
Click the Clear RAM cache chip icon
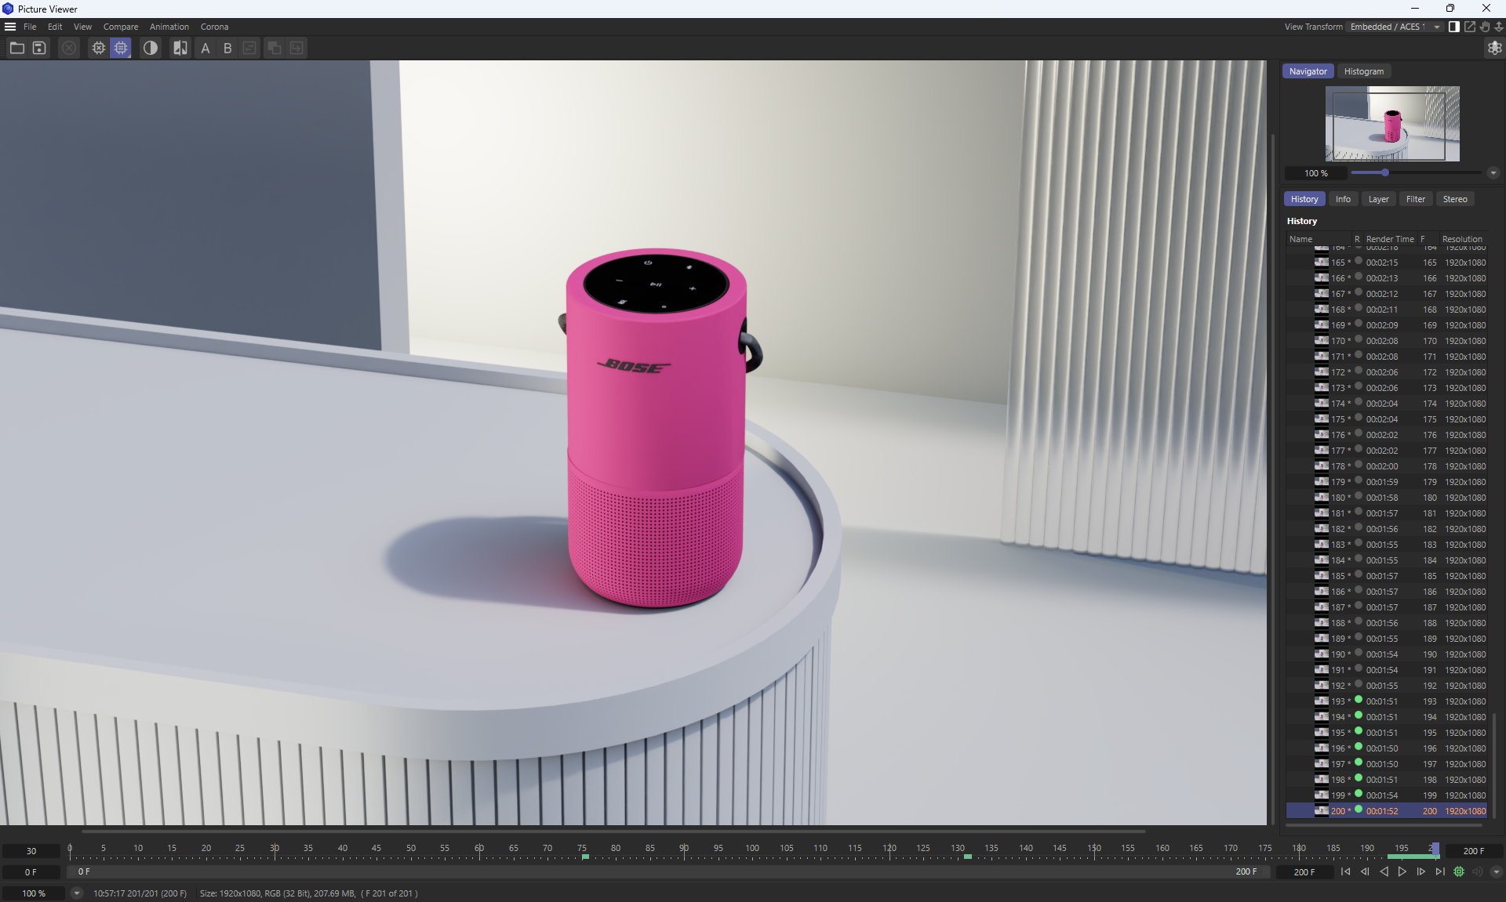(98, 48)
